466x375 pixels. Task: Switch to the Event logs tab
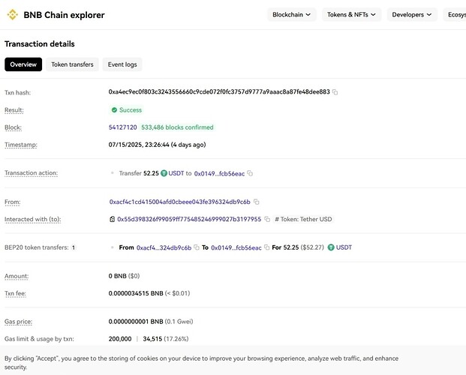tap(122, 64)
